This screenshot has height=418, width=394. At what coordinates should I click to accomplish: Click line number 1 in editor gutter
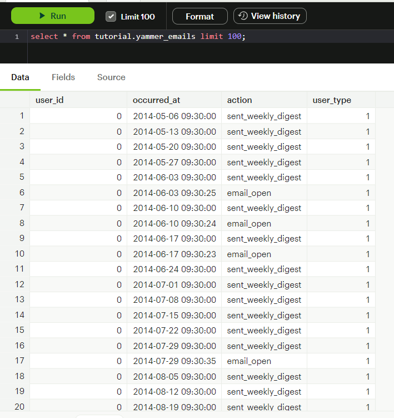coord(17,37)
